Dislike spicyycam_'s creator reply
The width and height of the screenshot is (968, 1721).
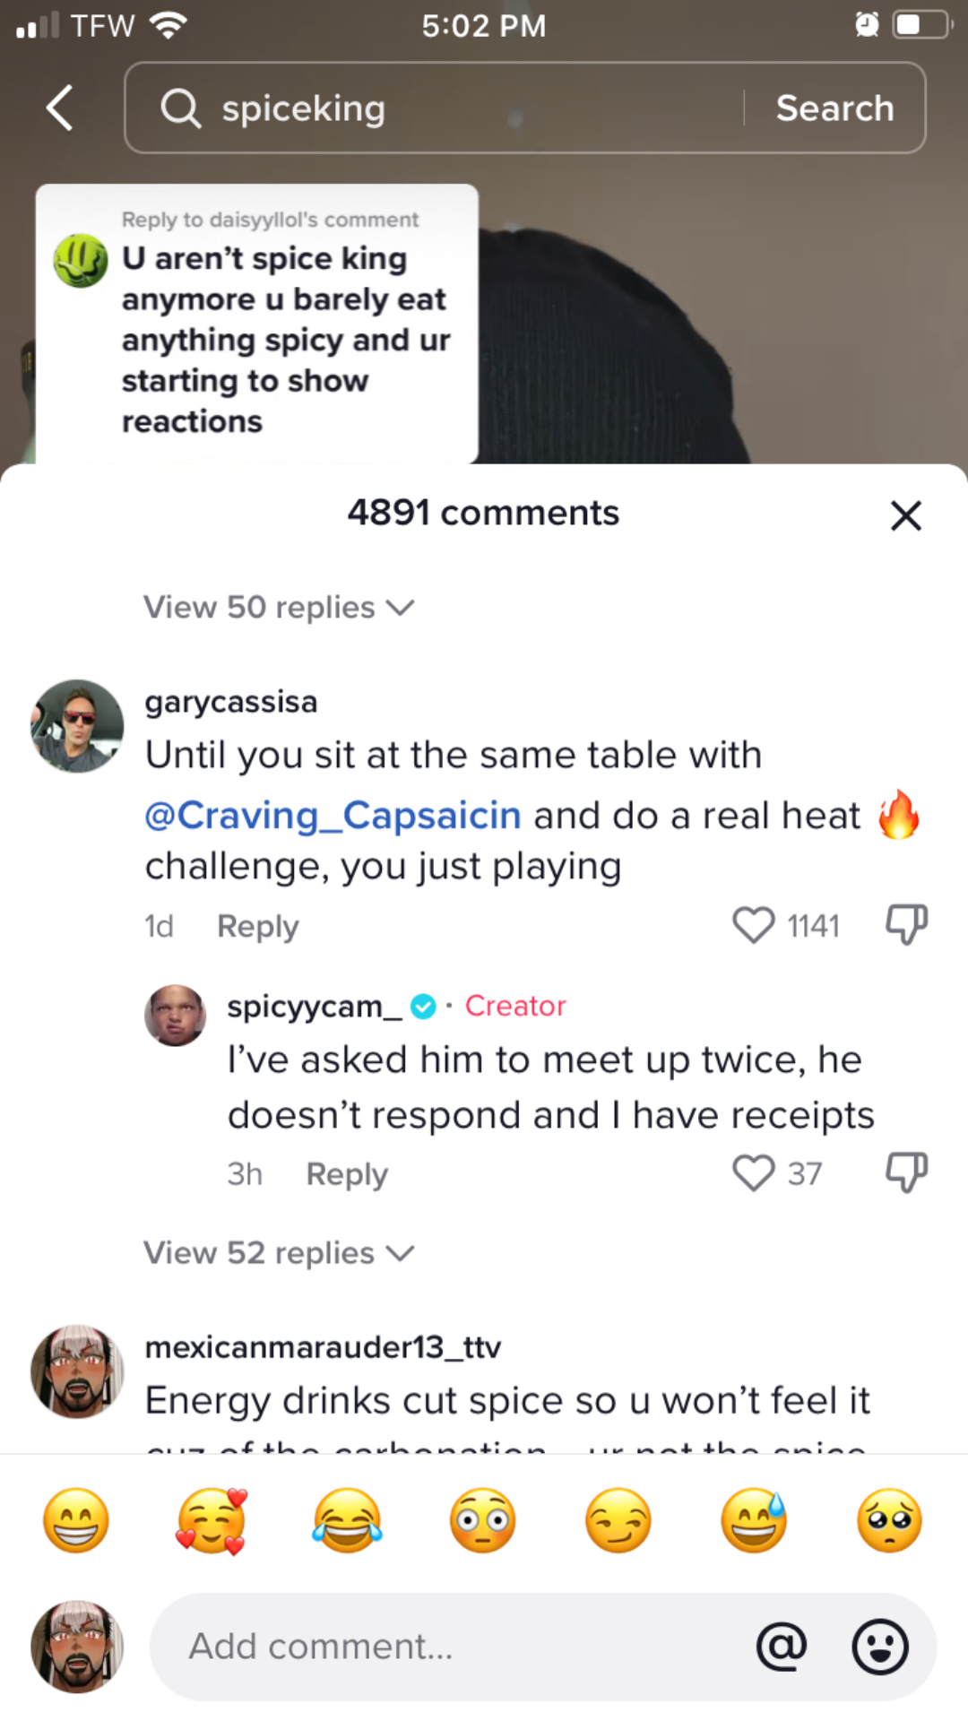click(x=906, y=1172)
